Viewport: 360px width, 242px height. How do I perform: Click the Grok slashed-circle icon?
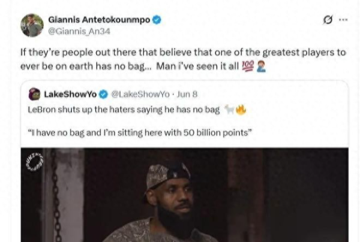[x=328, y=20]
